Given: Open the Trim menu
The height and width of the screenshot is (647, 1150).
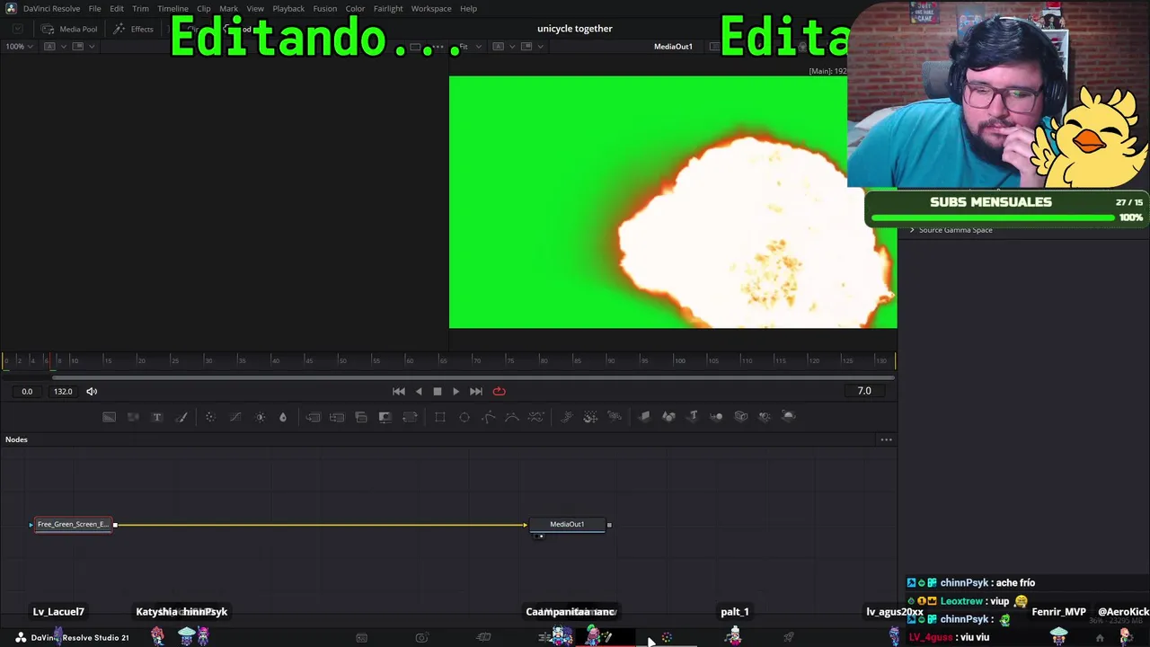Looking at the screenshot, I should pyautogui.click(x=141, y=9).
